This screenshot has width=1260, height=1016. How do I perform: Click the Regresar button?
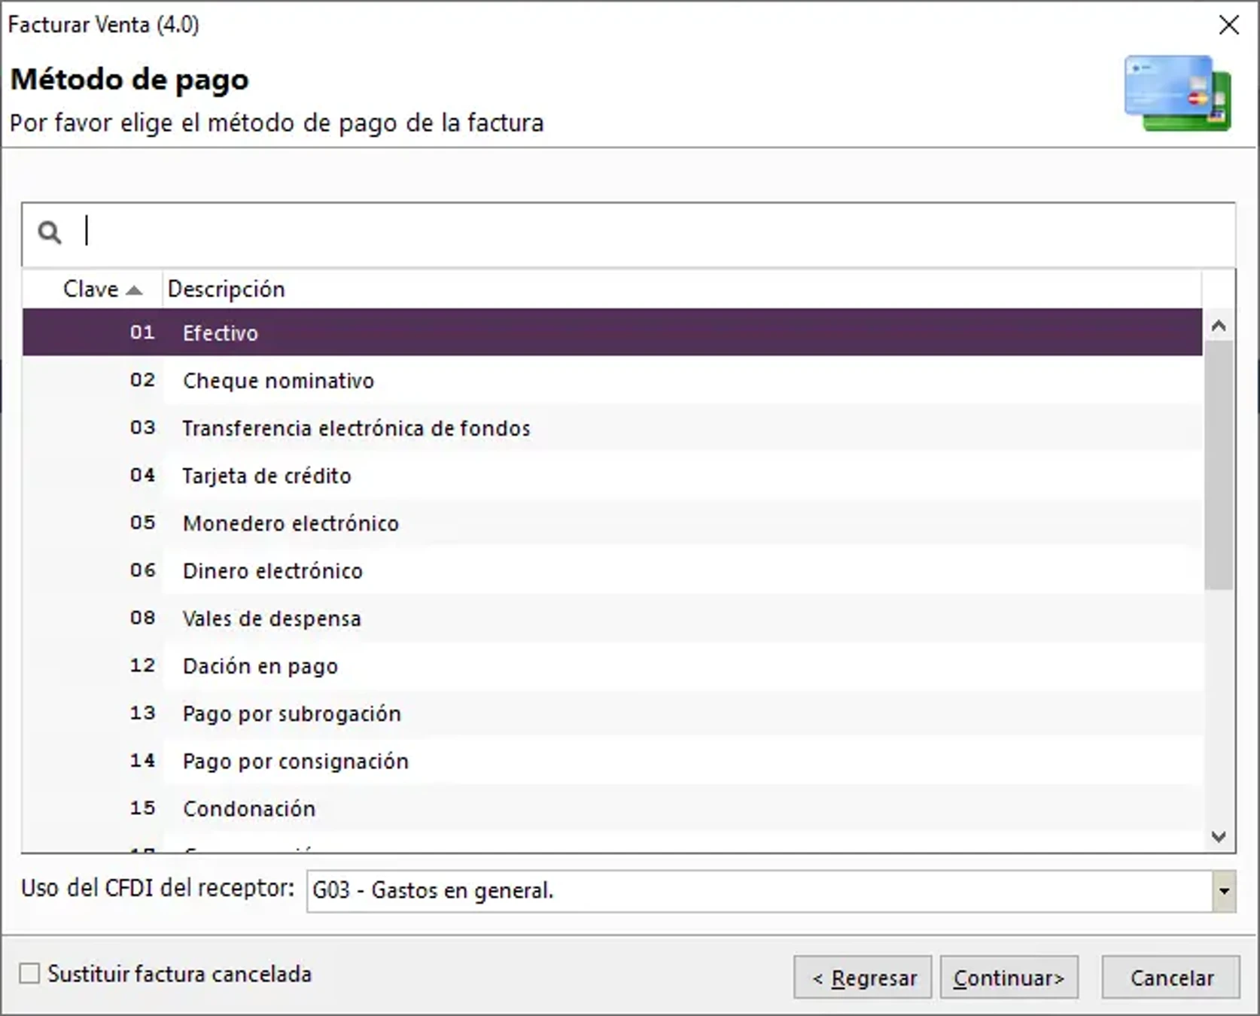coord(862,977)
